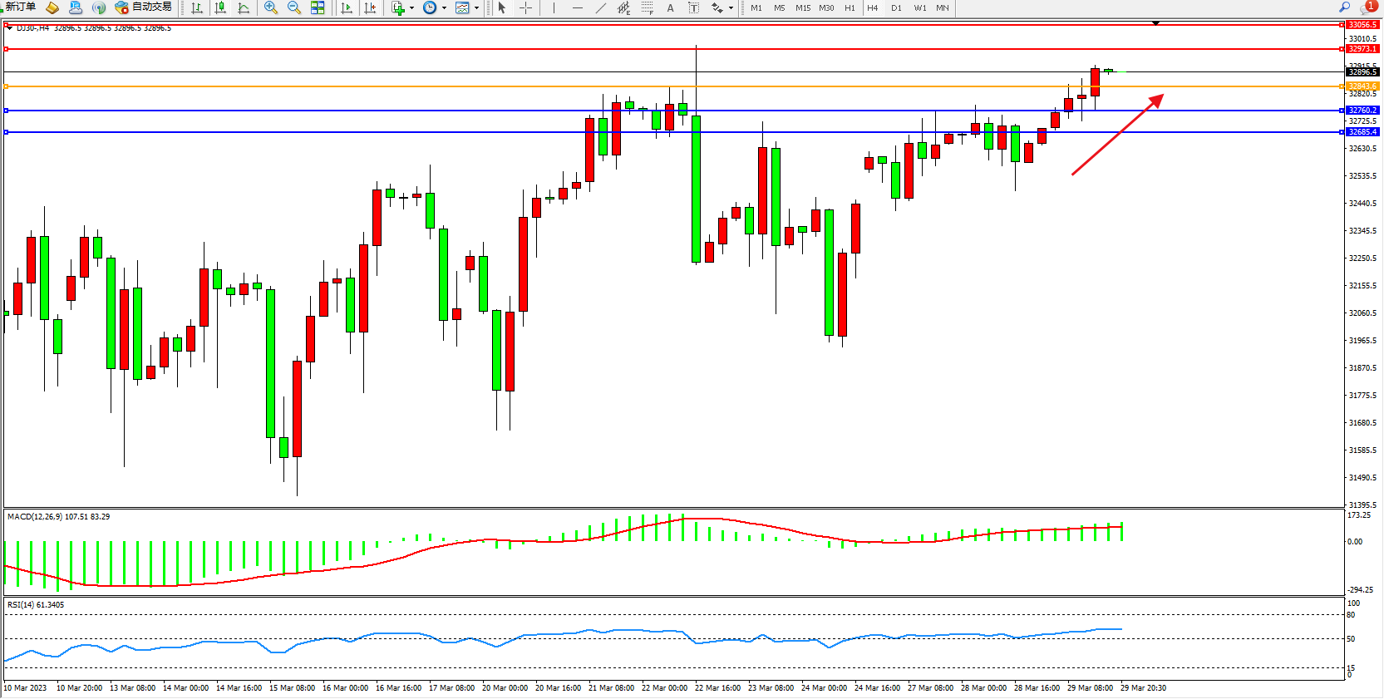Select the Fibonacci retracement tool
This screenshot has width=1384, height=699.
648,7
